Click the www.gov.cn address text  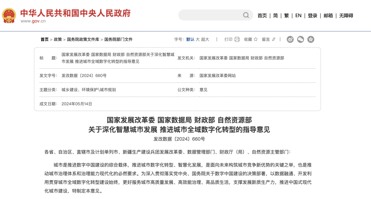[33, 21]
